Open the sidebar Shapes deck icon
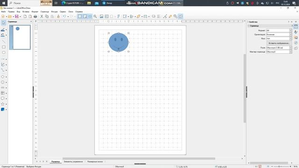Screen dimensions: 299x168 pos(296,48)
